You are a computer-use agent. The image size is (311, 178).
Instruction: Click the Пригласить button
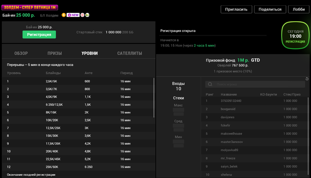(x=240, y=9)
